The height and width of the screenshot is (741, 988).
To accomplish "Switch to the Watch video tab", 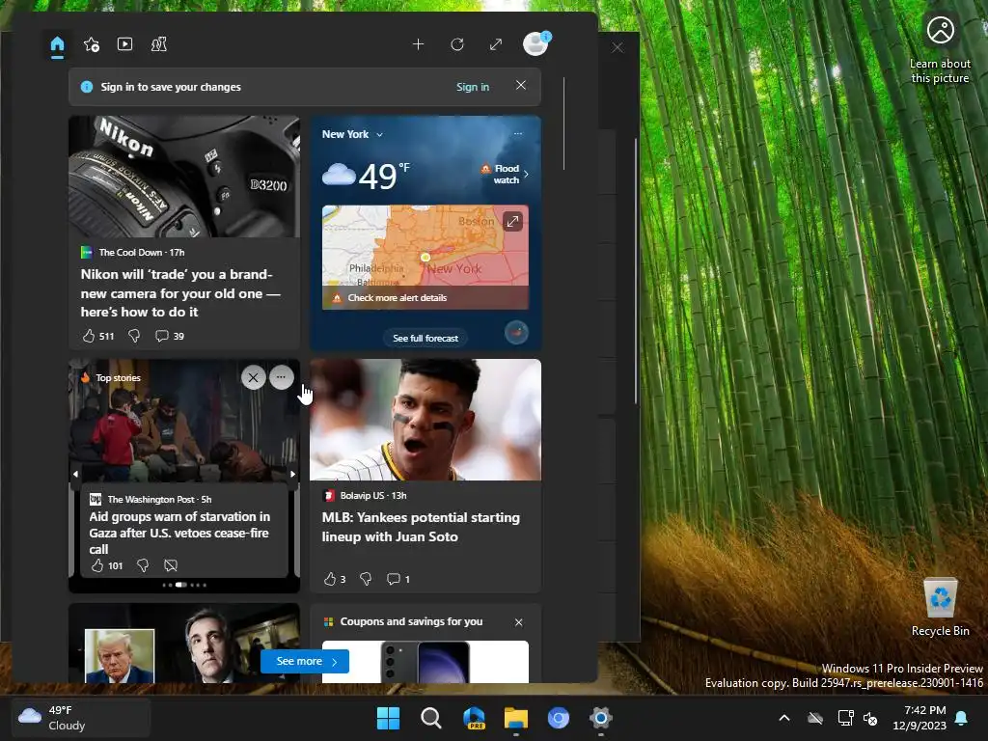I will pos(124,44).
